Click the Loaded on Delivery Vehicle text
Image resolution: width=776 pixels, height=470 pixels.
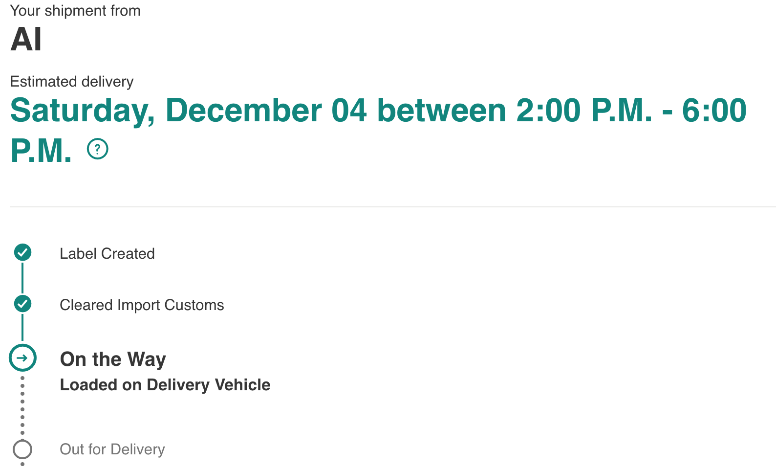tap(165, 385)
